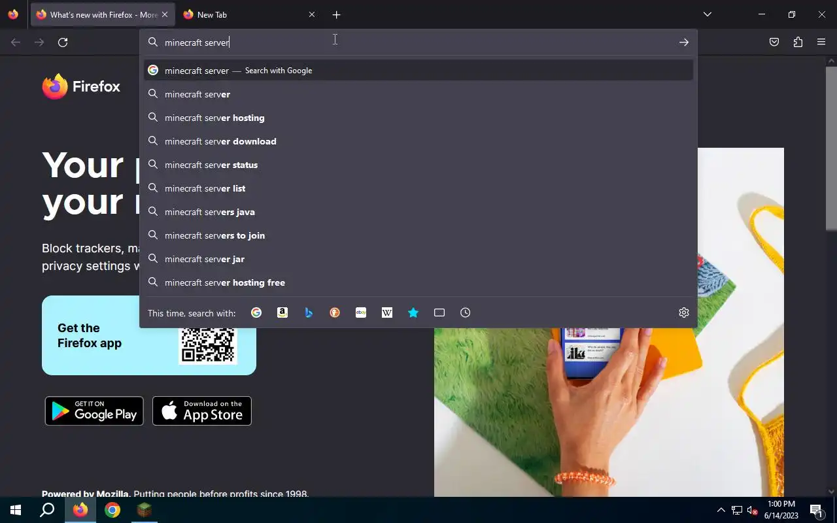Choose suggestion 'minecraft server list'
The width and height of the screenshot is (837, 523).
tap(418, 188)
